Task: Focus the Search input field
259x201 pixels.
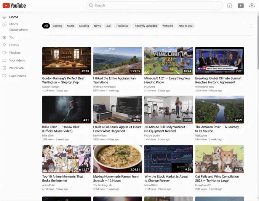Action: click(x=154, y=5)
